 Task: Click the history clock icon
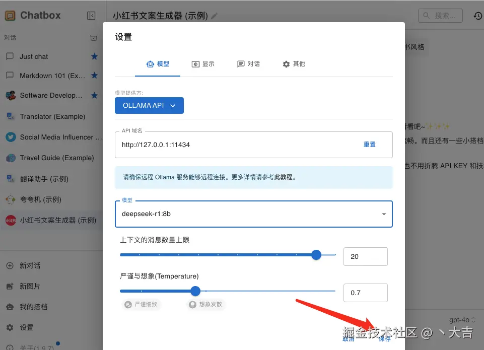pyautogui.click(x=478, y=16)
